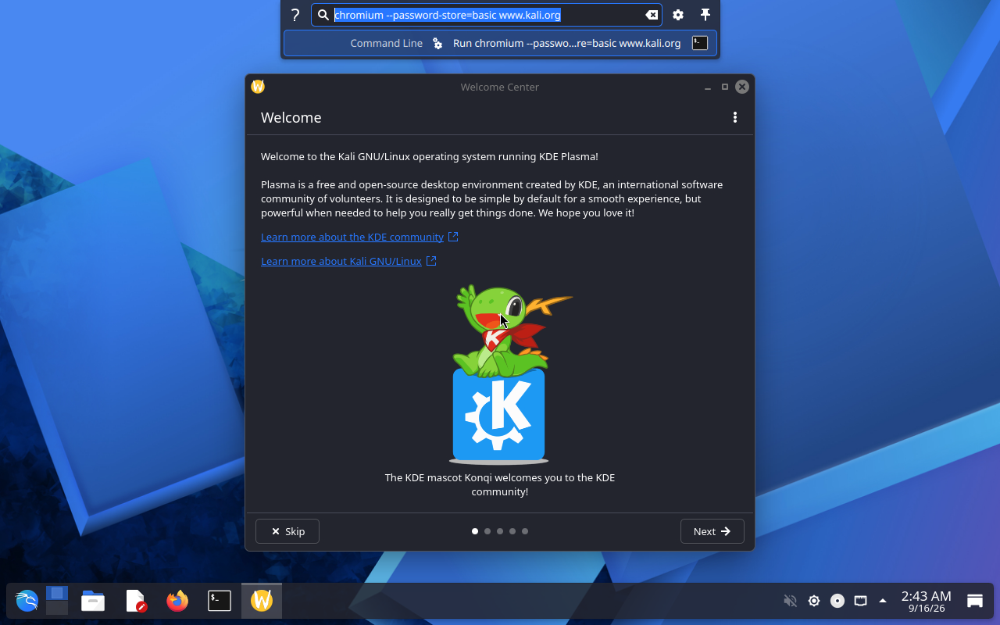The height and width of the screenshot is (625, 1000).
Task: Open the clock showing 2:43 AM
Action: click(x=927, y=601)
